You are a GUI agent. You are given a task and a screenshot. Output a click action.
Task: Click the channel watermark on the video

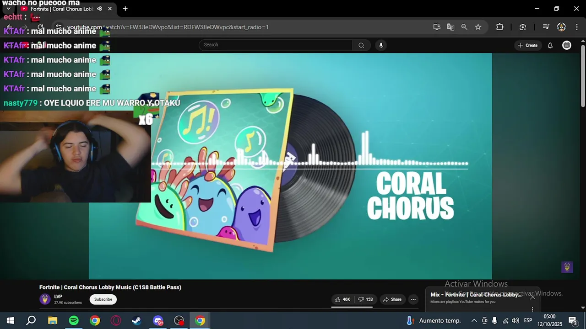pyautogui.click(x=567, y=267)
